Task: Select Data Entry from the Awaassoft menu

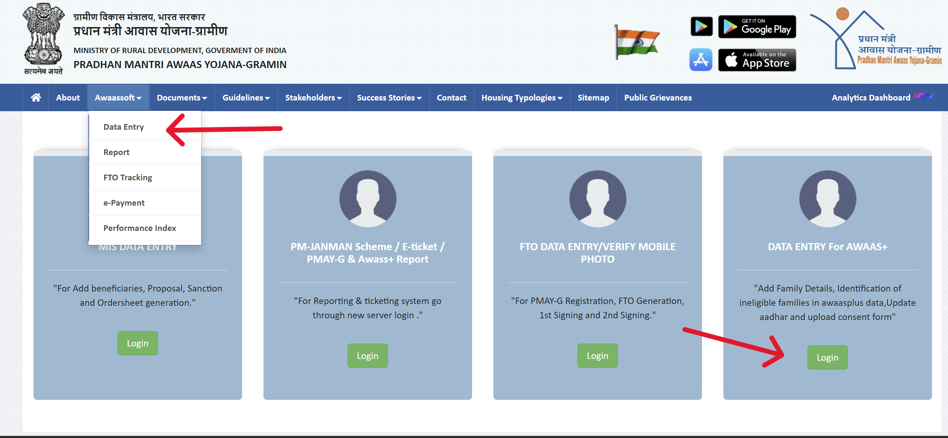Action: pos(124,127)
